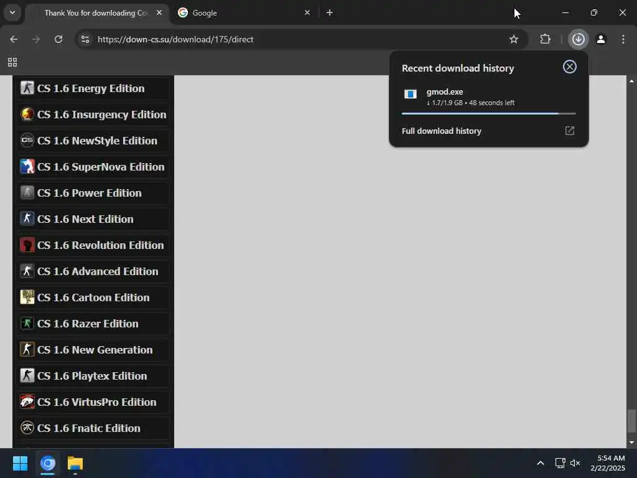Click the CS 1.6 Cartoon Edition icon

pos(27,297)
